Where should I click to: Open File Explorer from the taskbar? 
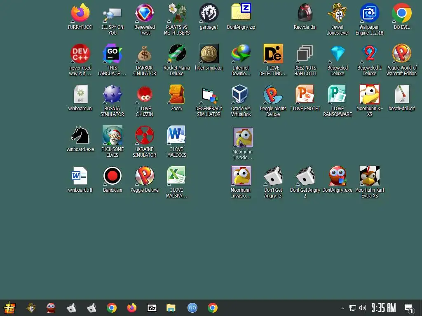click(171, 308)
